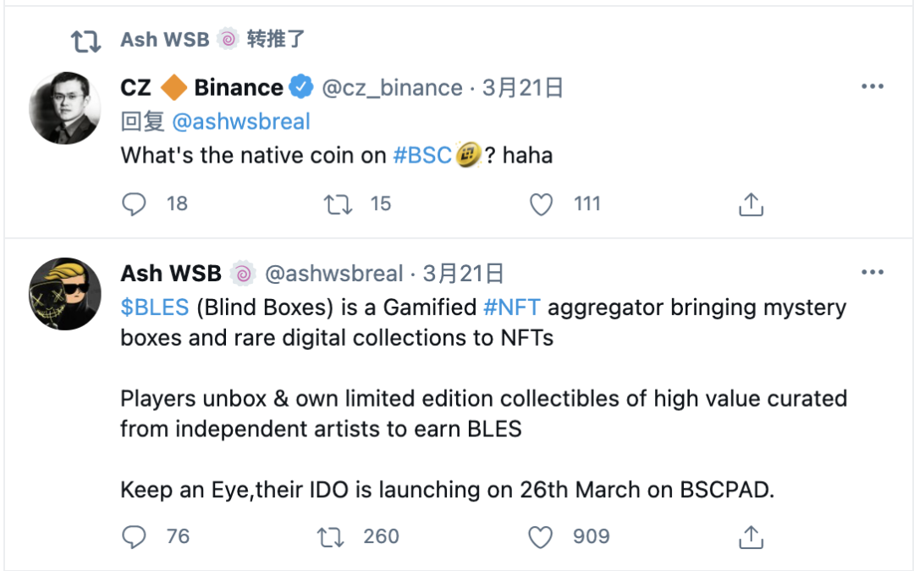Open the @ashwsbreal mention in reply line
Screen dimensions: 914x571
241,122
